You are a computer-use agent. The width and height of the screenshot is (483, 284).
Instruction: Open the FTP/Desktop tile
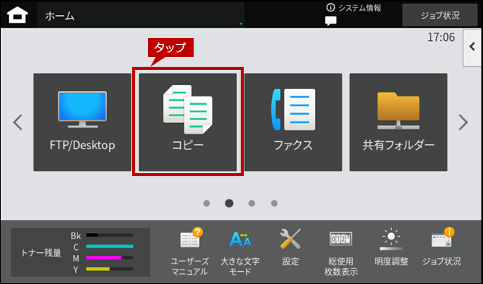coord(82,122)
